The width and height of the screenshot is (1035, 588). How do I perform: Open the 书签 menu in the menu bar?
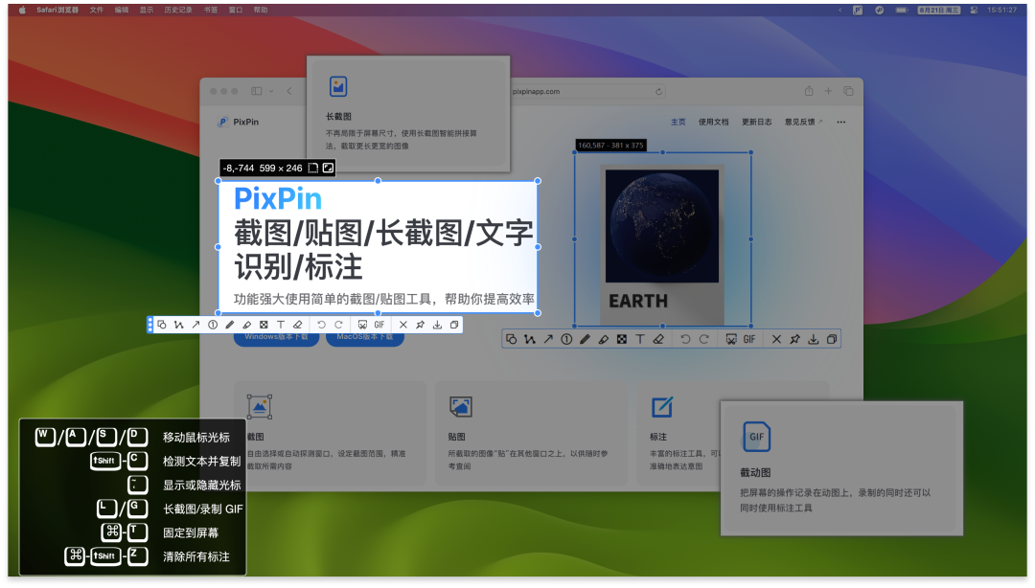coord(211,10)
